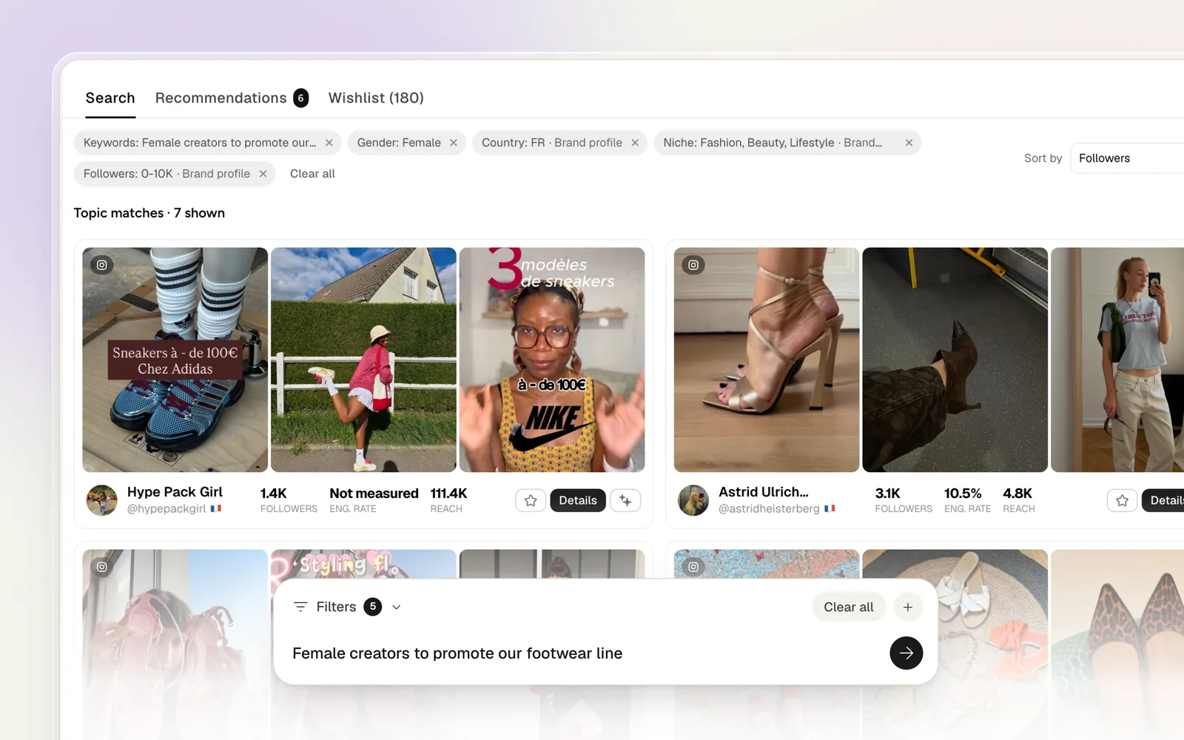This screenshot has height=740, width=1184.
Task: Click the plus button in search bar
Action: 908,607
